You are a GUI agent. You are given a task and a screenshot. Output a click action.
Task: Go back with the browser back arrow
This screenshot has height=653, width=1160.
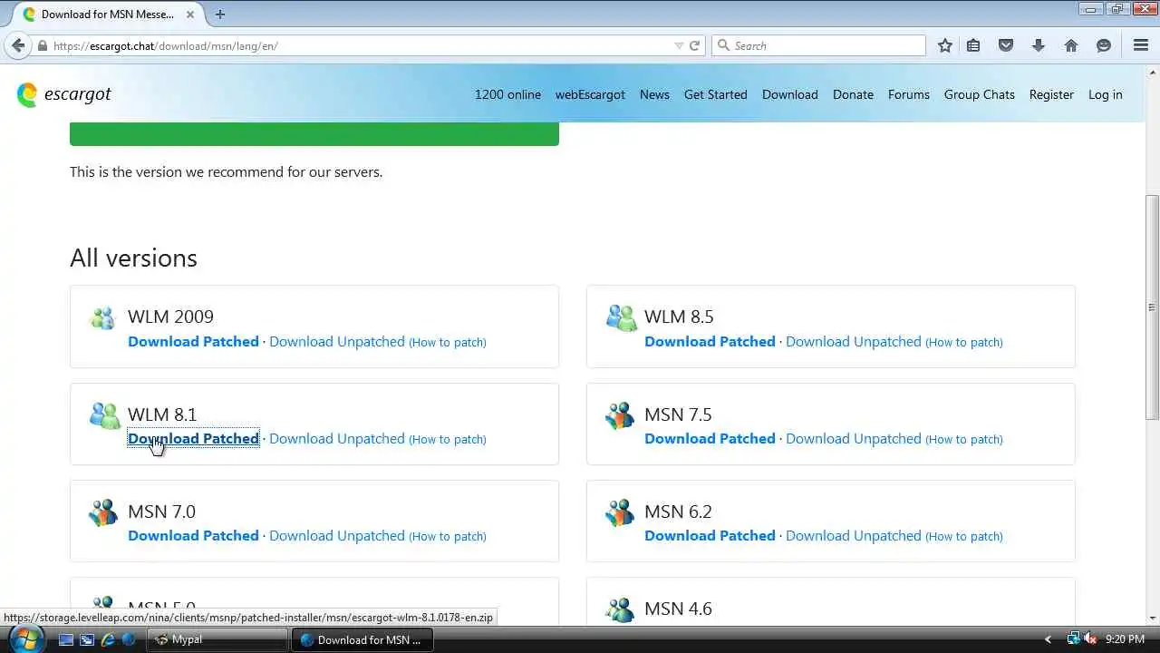[18, 45]
